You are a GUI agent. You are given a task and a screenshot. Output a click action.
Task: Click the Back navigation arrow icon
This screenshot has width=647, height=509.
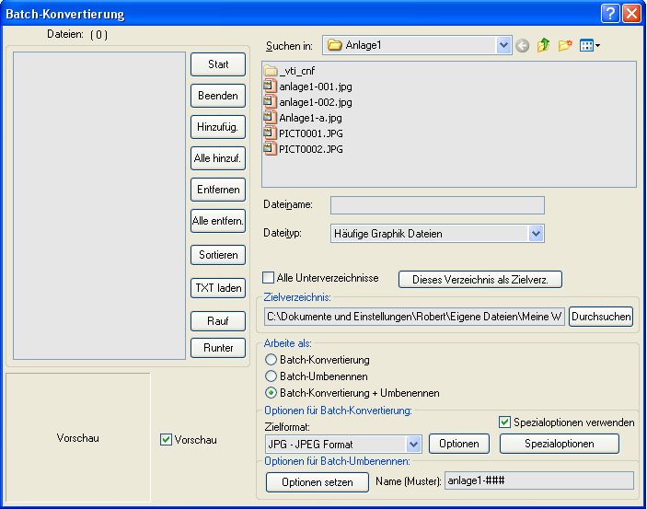click(x=523, y=45)
